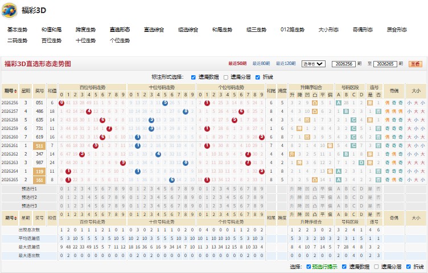This screenshot has height=273, width=428.
Task: Select 升 in 预选行1
Action: coord(292,189)
